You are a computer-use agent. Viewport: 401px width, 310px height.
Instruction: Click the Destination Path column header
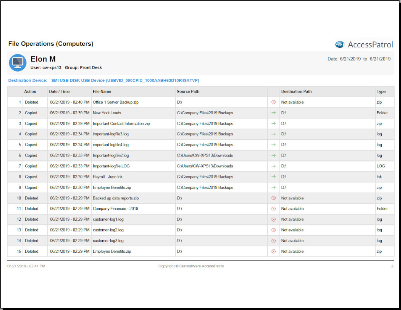click(296, 92)
